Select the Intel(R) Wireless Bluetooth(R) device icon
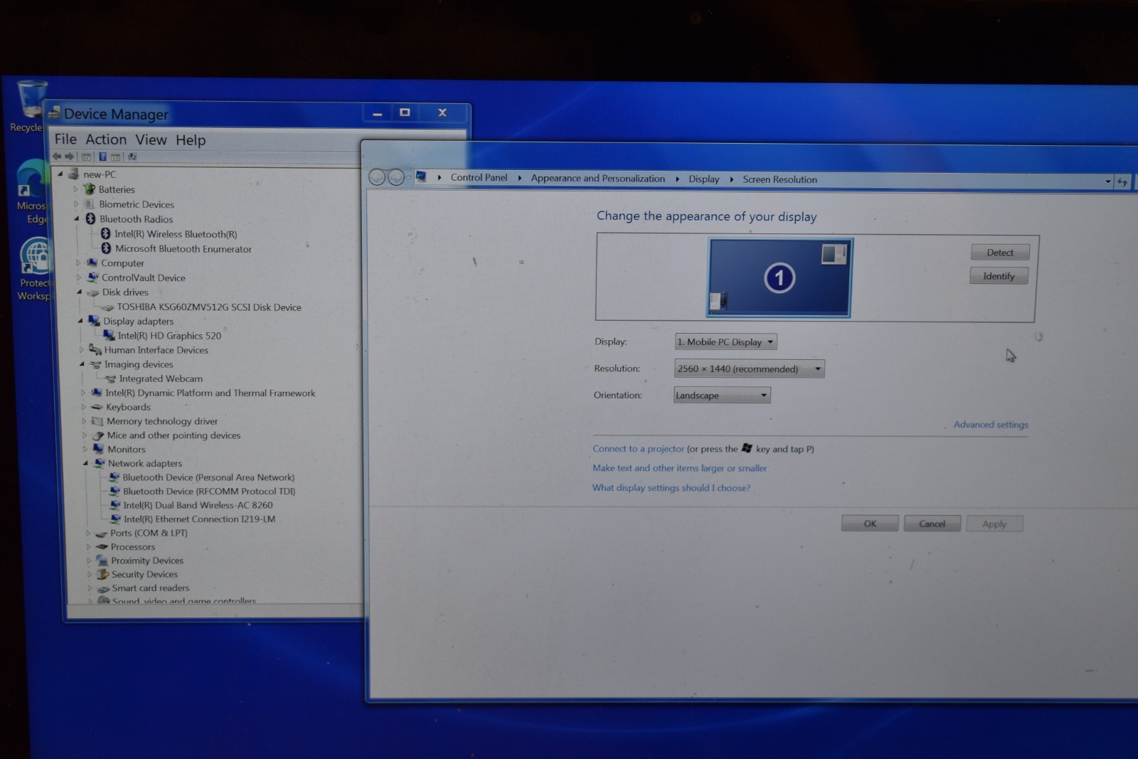The height and width of the screenshot is (759, 1138). pyautogui.click(x=105, y=233)
